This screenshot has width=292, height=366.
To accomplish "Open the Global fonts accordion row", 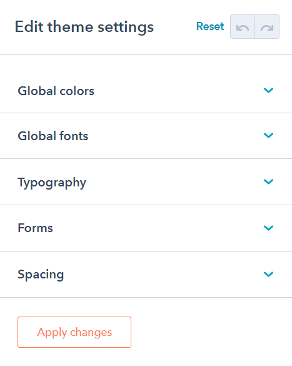I will (x=146, y=136).
